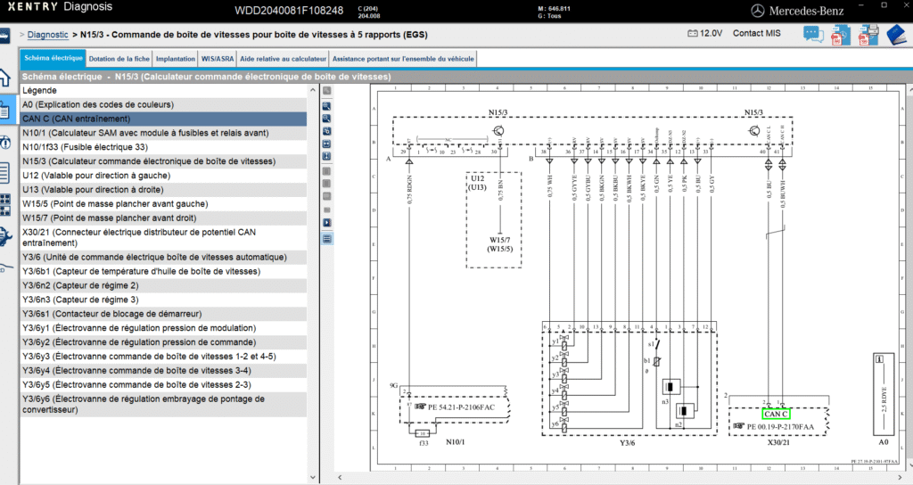This screenshot has width=913, height=485.
Task: Click the zoom in magnifier on diagram toolbar
Action: pos(327,105)
